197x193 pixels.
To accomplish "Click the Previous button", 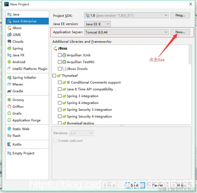I will tap(111, 185).
